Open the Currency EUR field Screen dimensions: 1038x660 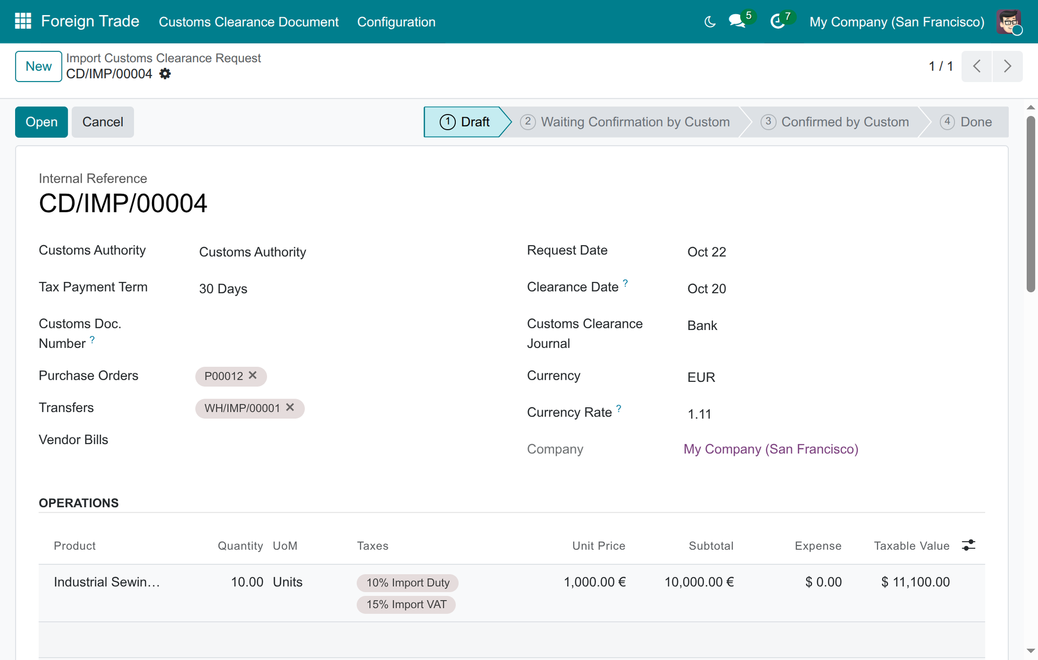coord(834,377)
